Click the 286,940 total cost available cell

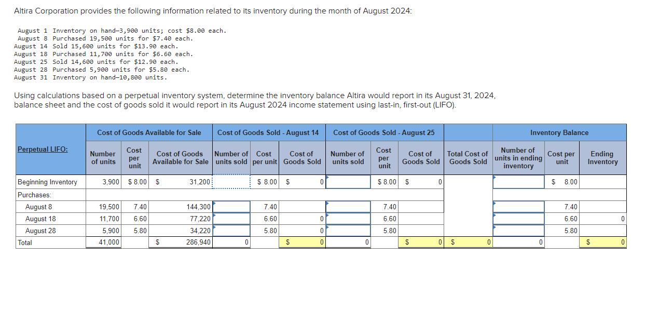click(182, 242)
